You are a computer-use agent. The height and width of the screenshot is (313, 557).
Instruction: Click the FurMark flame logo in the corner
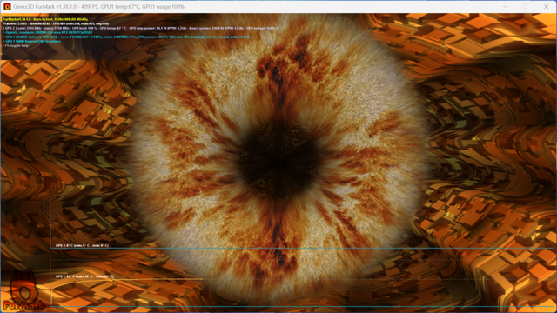click(x=23, y=291)
